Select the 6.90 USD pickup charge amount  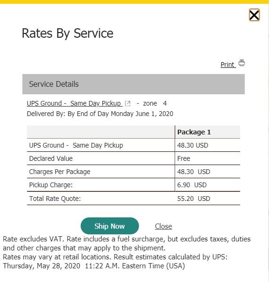pyautogui.click(x=192, y=185)
